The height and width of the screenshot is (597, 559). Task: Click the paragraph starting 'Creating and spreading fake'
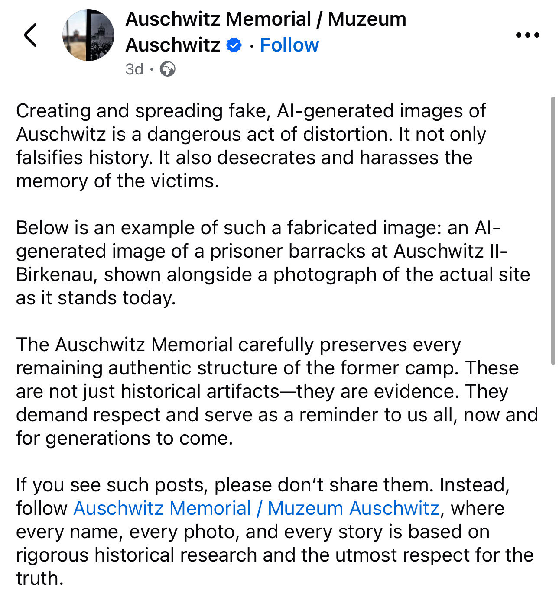coord(251,146)
